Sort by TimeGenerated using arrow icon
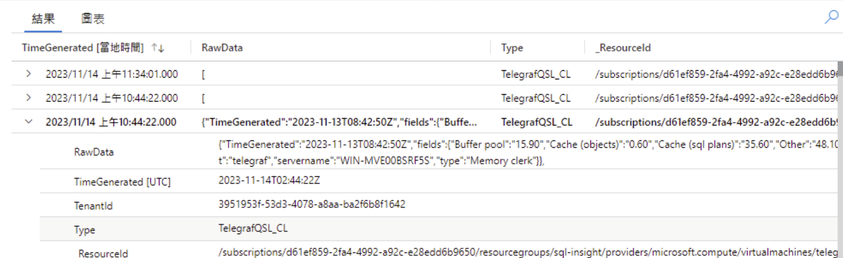This screenshot has height=258, width=843. [158, 49]
